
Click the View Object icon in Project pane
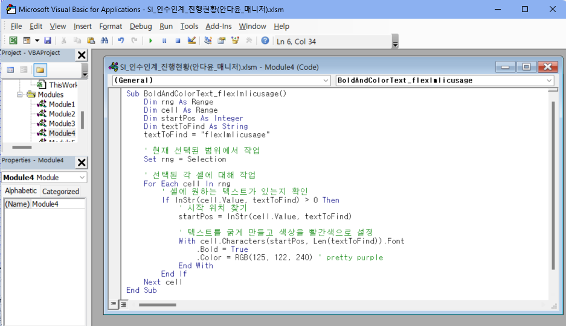click(24, 70)
